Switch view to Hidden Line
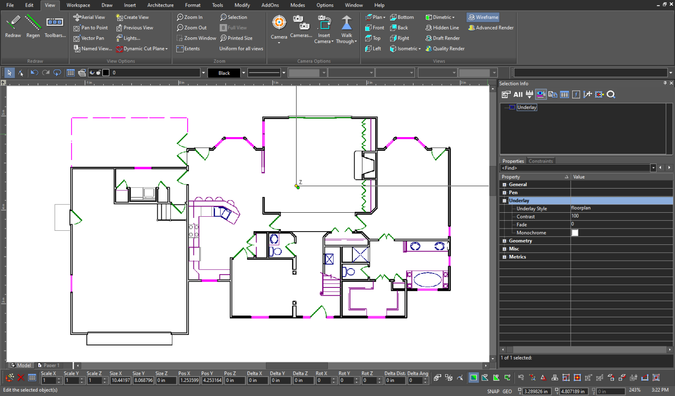The width and height of the screenshot is (675, 396). [442, 27]
